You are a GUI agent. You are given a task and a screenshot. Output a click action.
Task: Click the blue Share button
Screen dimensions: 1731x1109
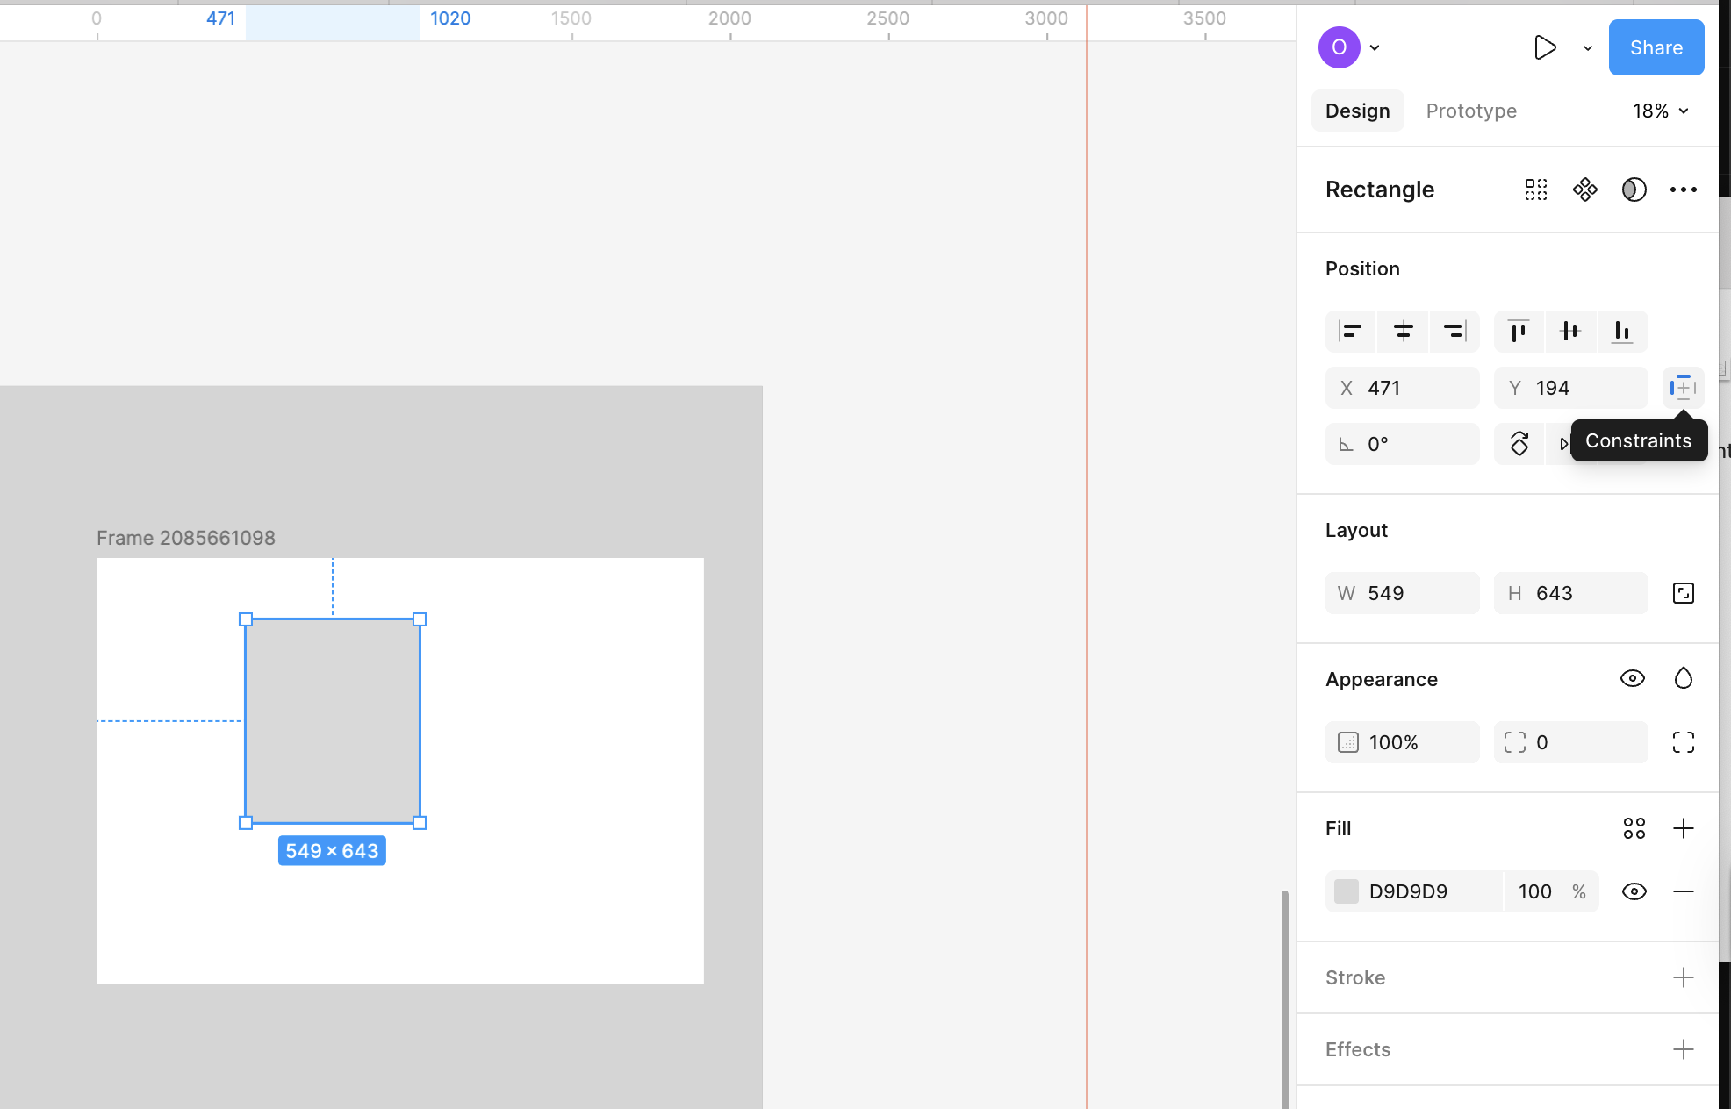[x=1656, y=47]
